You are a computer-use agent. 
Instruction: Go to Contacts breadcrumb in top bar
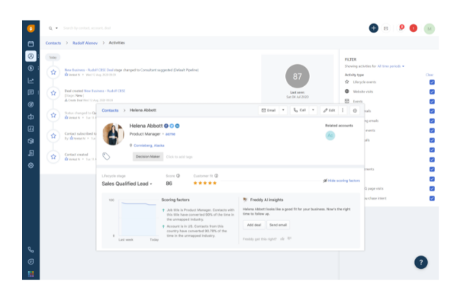click(53, 43)
